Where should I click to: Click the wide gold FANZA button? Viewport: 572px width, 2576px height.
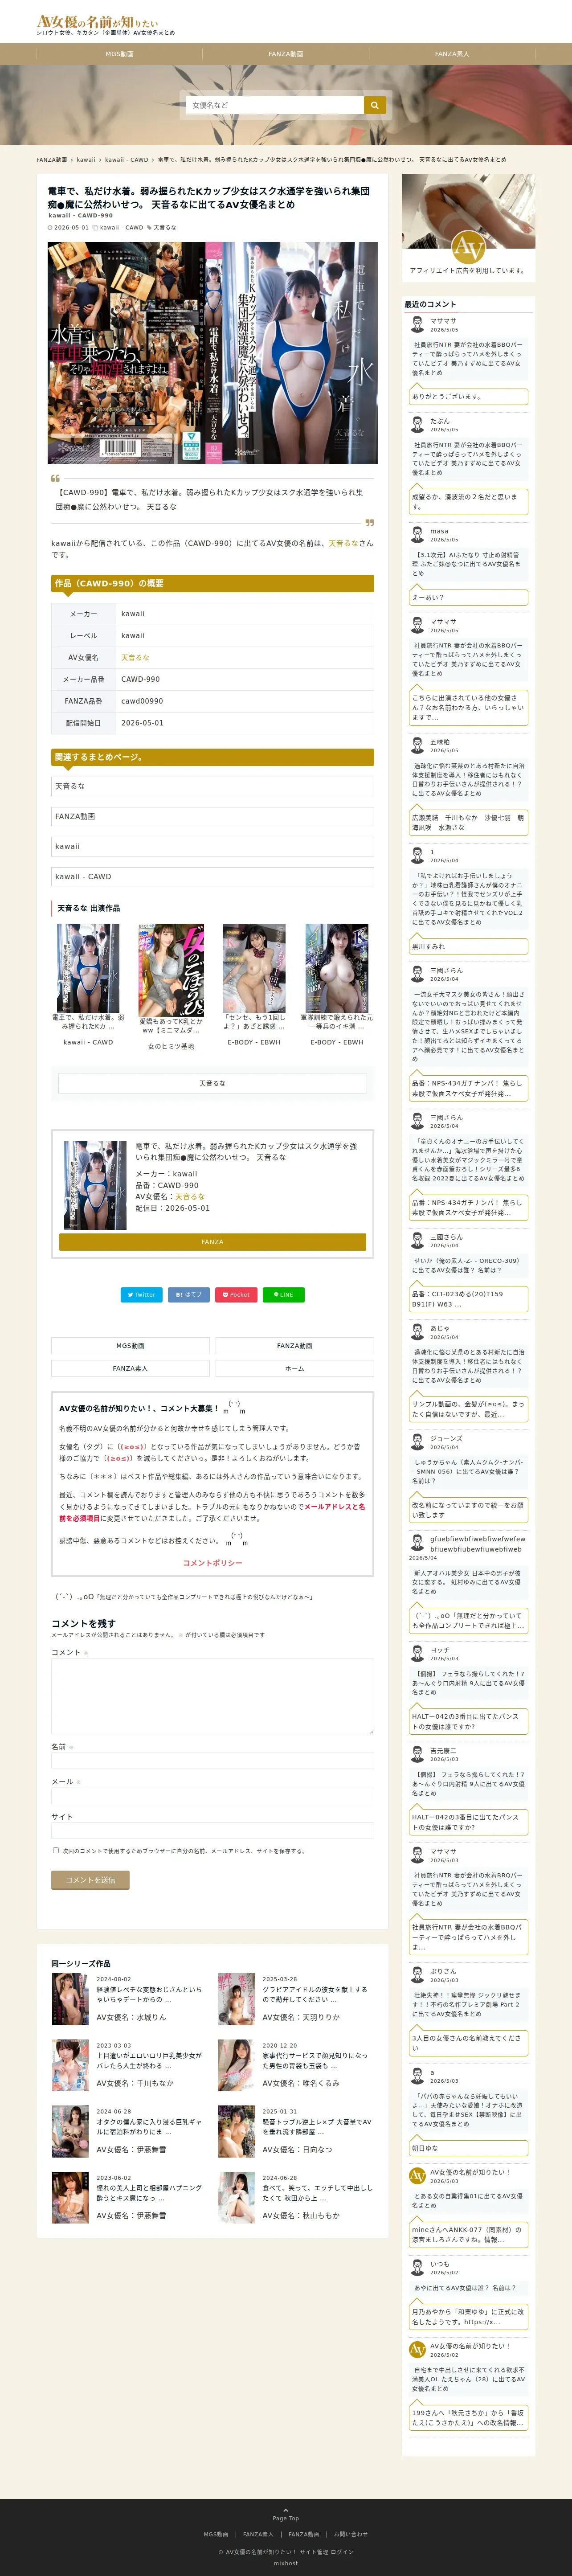(x=212, y=1241)
